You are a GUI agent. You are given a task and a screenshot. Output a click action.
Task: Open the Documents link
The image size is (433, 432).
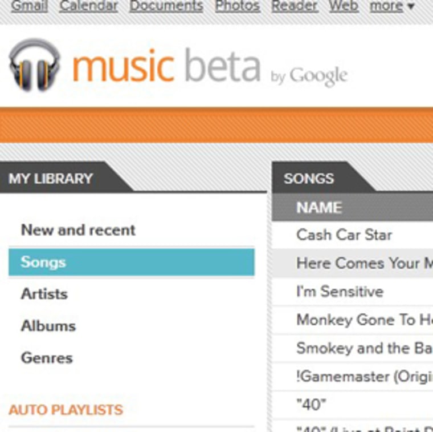166,6
